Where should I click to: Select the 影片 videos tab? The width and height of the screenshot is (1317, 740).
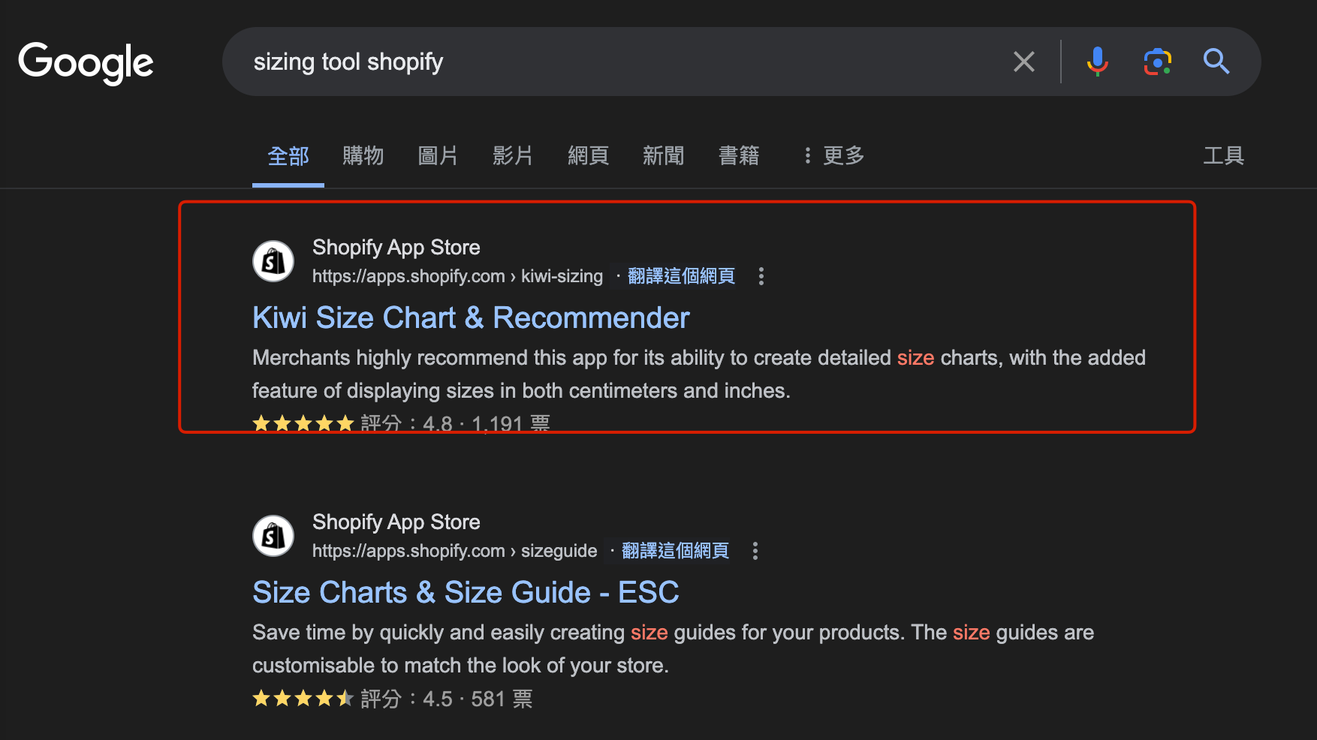[513, 156]
